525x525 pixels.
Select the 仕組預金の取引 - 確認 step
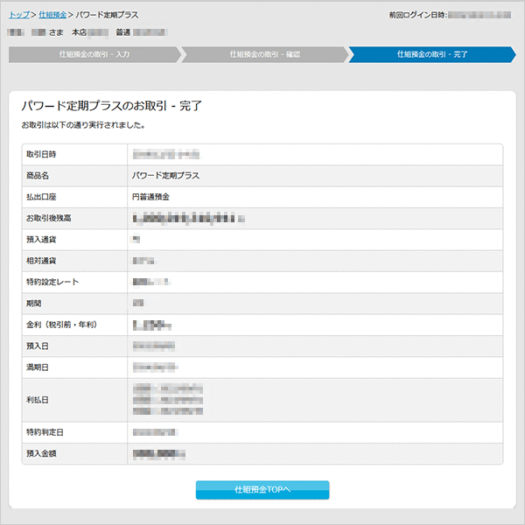[263, 54]
